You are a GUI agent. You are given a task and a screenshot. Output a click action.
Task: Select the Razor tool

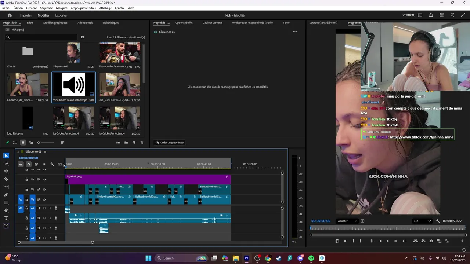click(x=6, y=179)
